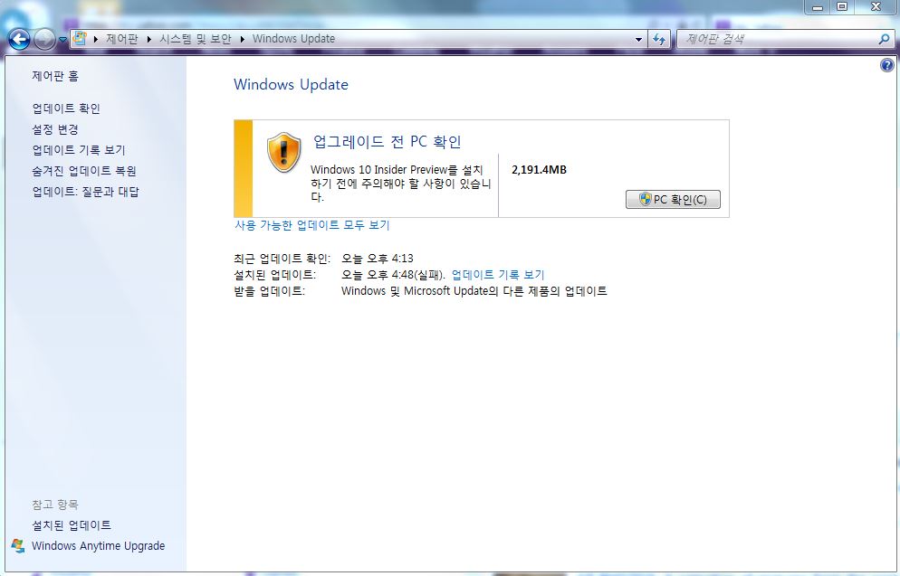Open 설정 변경 sidebar link
The width and height of the screenshot is (900, 576).
pyautogui.click(x=54, y=129)
